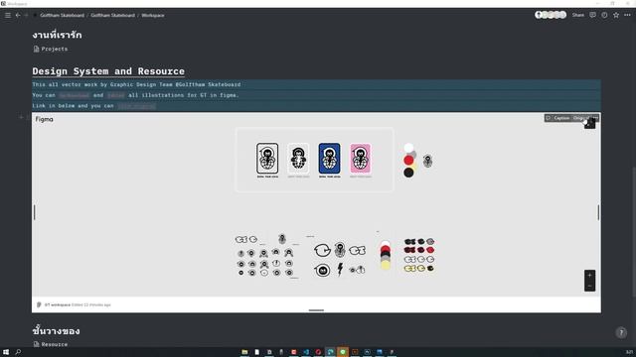This screenshot has width=636, height=357.
Task: Grab the embed bottom resize handle
Action: pyautogui.click(x=316, y=310)
